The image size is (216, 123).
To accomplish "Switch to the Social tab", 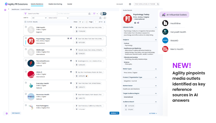I will [x=70, y=4].
